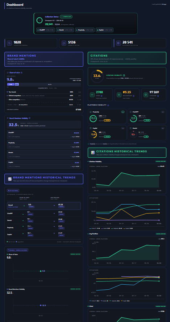Click the 9.8% share of voice value
This screenshot has width=170, height=322.
[x=10, y=79]
